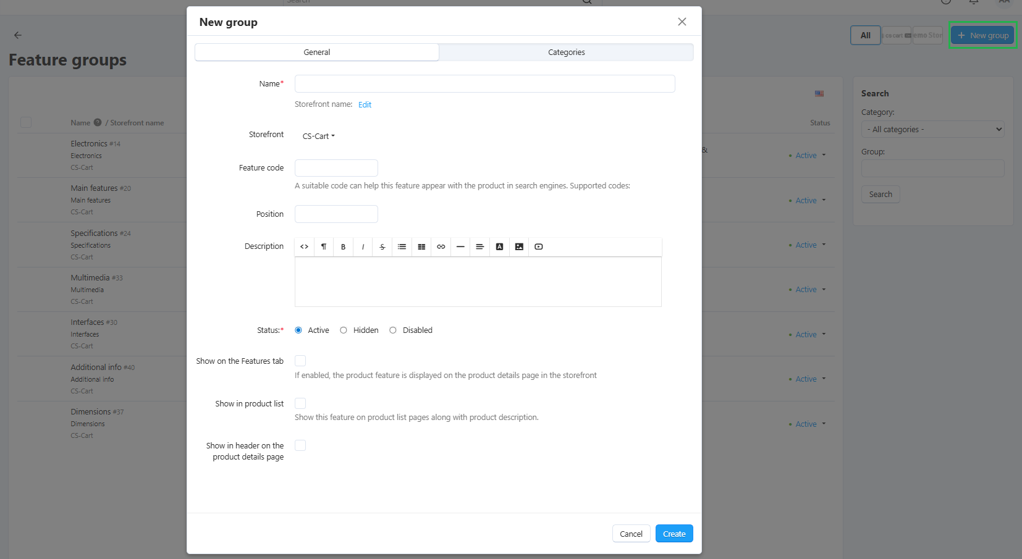Apply bold formatting in description editor
The height and width of the screenshot is (559, 1022).
(343, 246)
